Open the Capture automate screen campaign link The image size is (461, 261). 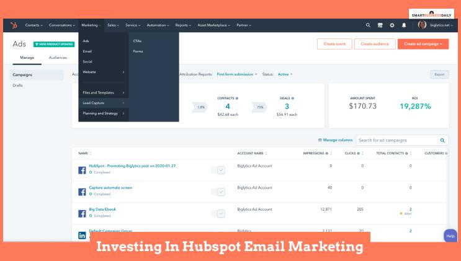[x=110, y=187]
